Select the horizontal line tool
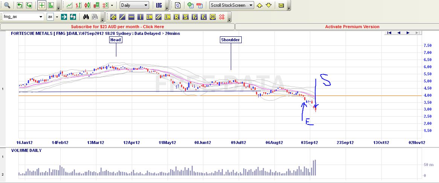 (131, 17)
